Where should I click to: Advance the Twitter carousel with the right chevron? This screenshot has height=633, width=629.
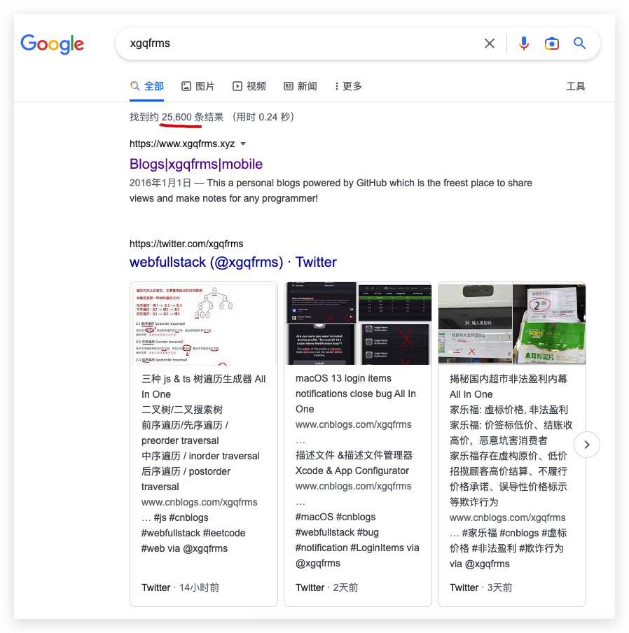pyautogui.click(x=586, y=445)
